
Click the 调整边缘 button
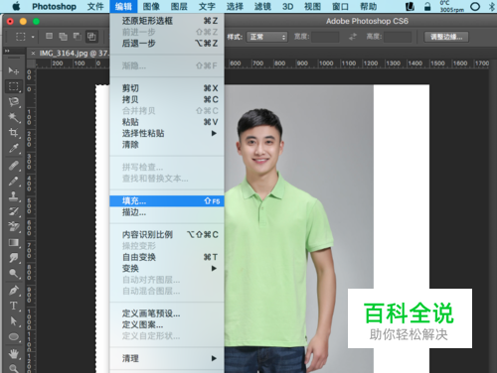click(446, 37)
